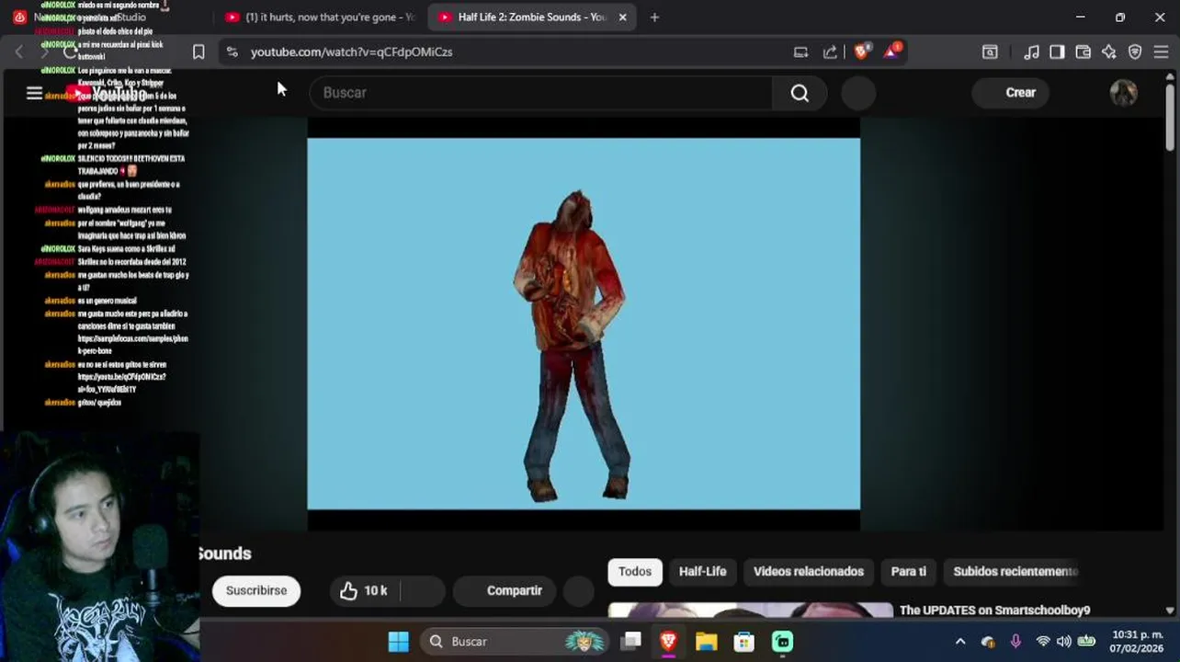Open the YouTube account avatar menu
This screenshot has width=1180, height=662.
1123,93
